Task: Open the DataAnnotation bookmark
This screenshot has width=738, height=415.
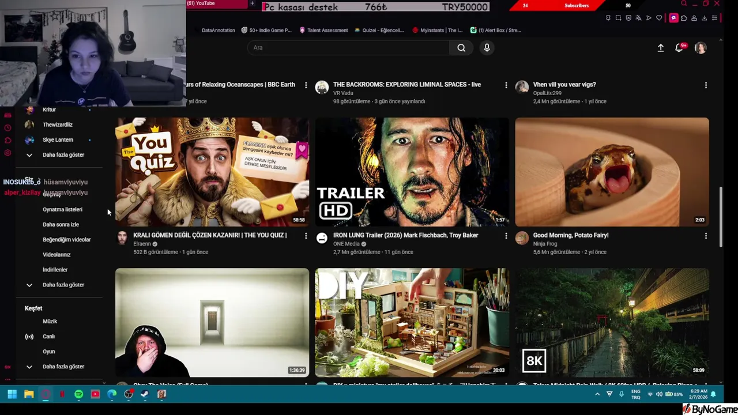Action: 218,30
